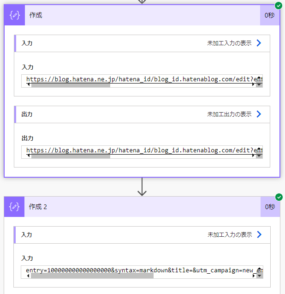Click the 入力 section header in 作成
The image size is (285, 294).
pyautogui.click(x=142, y=43)
